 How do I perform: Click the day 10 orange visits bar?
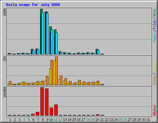[x=52, y=73]
